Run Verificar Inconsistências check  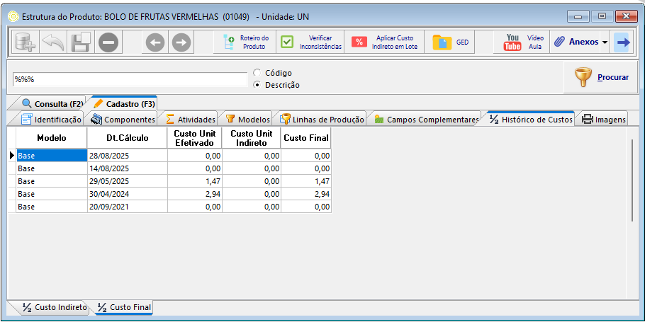tap(311, 42)
